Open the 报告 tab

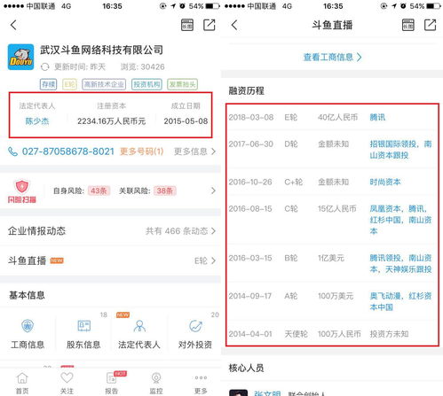(112, 384)
